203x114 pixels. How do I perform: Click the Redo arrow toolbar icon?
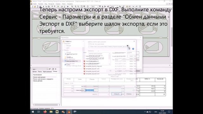coord(55,6)
